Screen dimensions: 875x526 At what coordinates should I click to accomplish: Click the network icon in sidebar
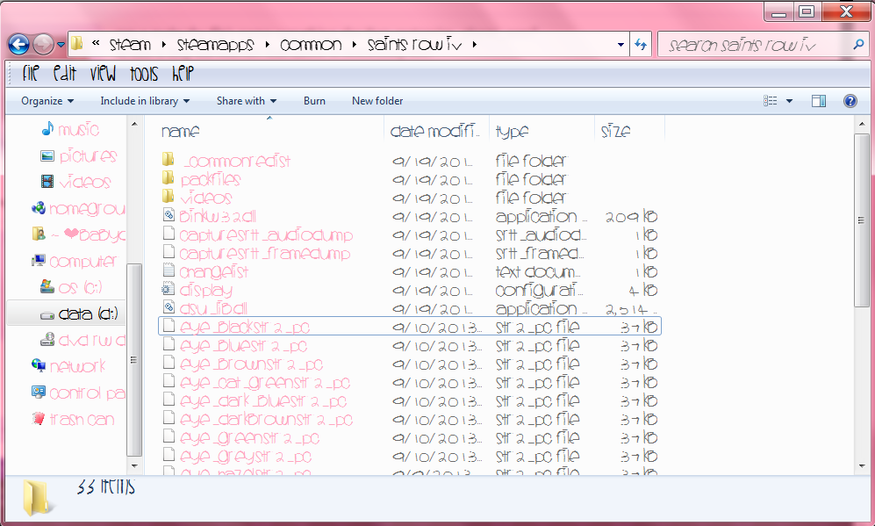click(x=39, y=366)
